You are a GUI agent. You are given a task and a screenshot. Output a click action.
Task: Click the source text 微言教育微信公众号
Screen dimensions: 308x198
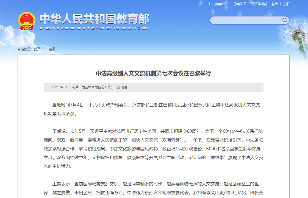(x=96, y=87)
